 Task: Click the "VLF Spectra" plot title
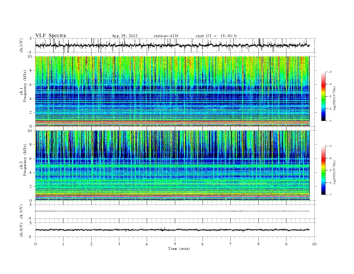(51, 35)
